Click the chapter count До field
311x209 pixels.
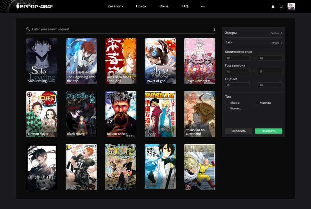pyautogui.click(x=270, y=58)
